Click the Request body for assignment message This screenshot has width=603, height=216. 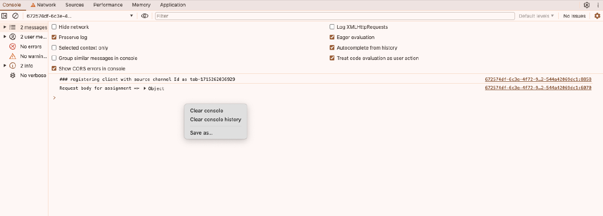112,88
